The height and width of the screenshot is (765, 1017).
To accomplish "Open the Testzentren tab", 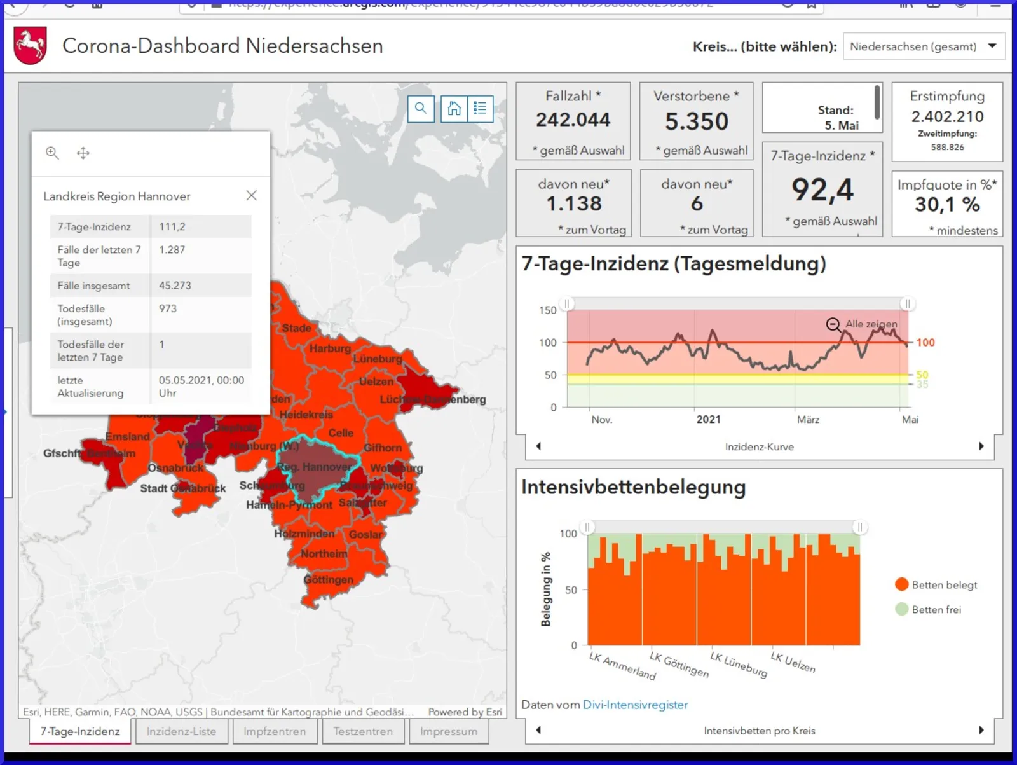I will (363, 731).
